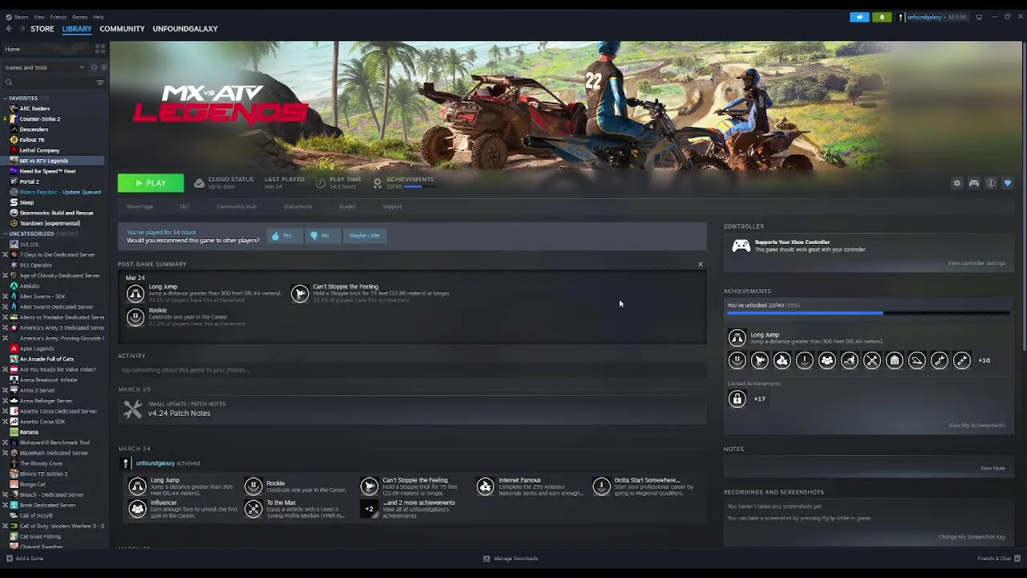1027x578 pixels.
Task: Click the Can't Stoppie the Feeling summary icon
Action: (299, 293)
